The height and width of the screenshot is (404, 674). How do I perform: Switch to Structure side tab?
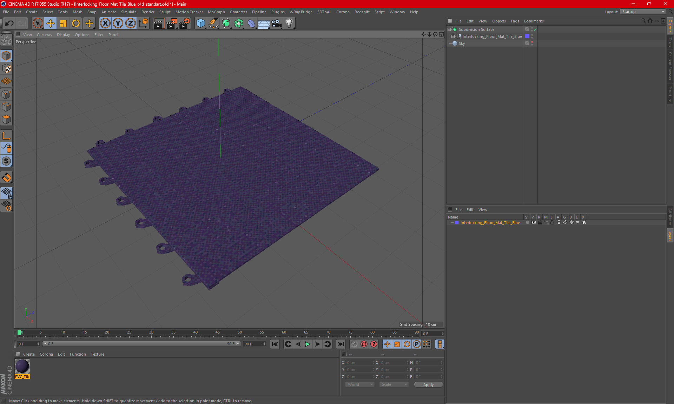(670, 94)
